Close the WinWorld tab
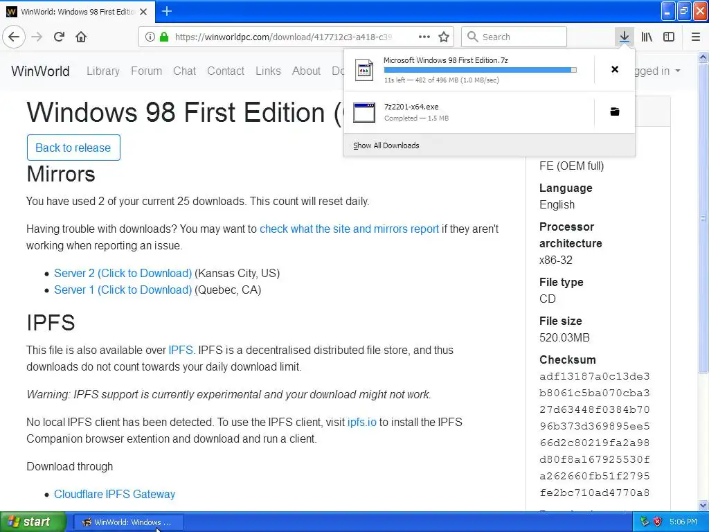Image resolution: width=709 pixels, height=532 pixels. [x=143, y=12]
